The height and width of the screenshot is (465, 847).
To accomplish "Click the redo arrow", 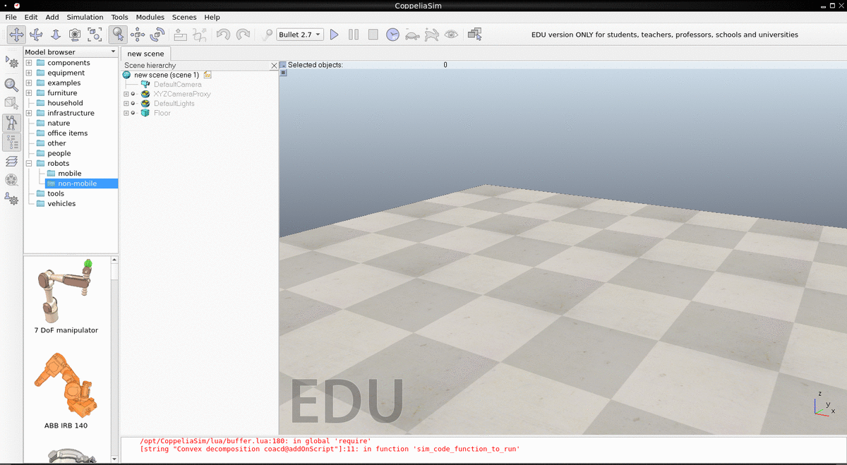I will pos(243,34).
